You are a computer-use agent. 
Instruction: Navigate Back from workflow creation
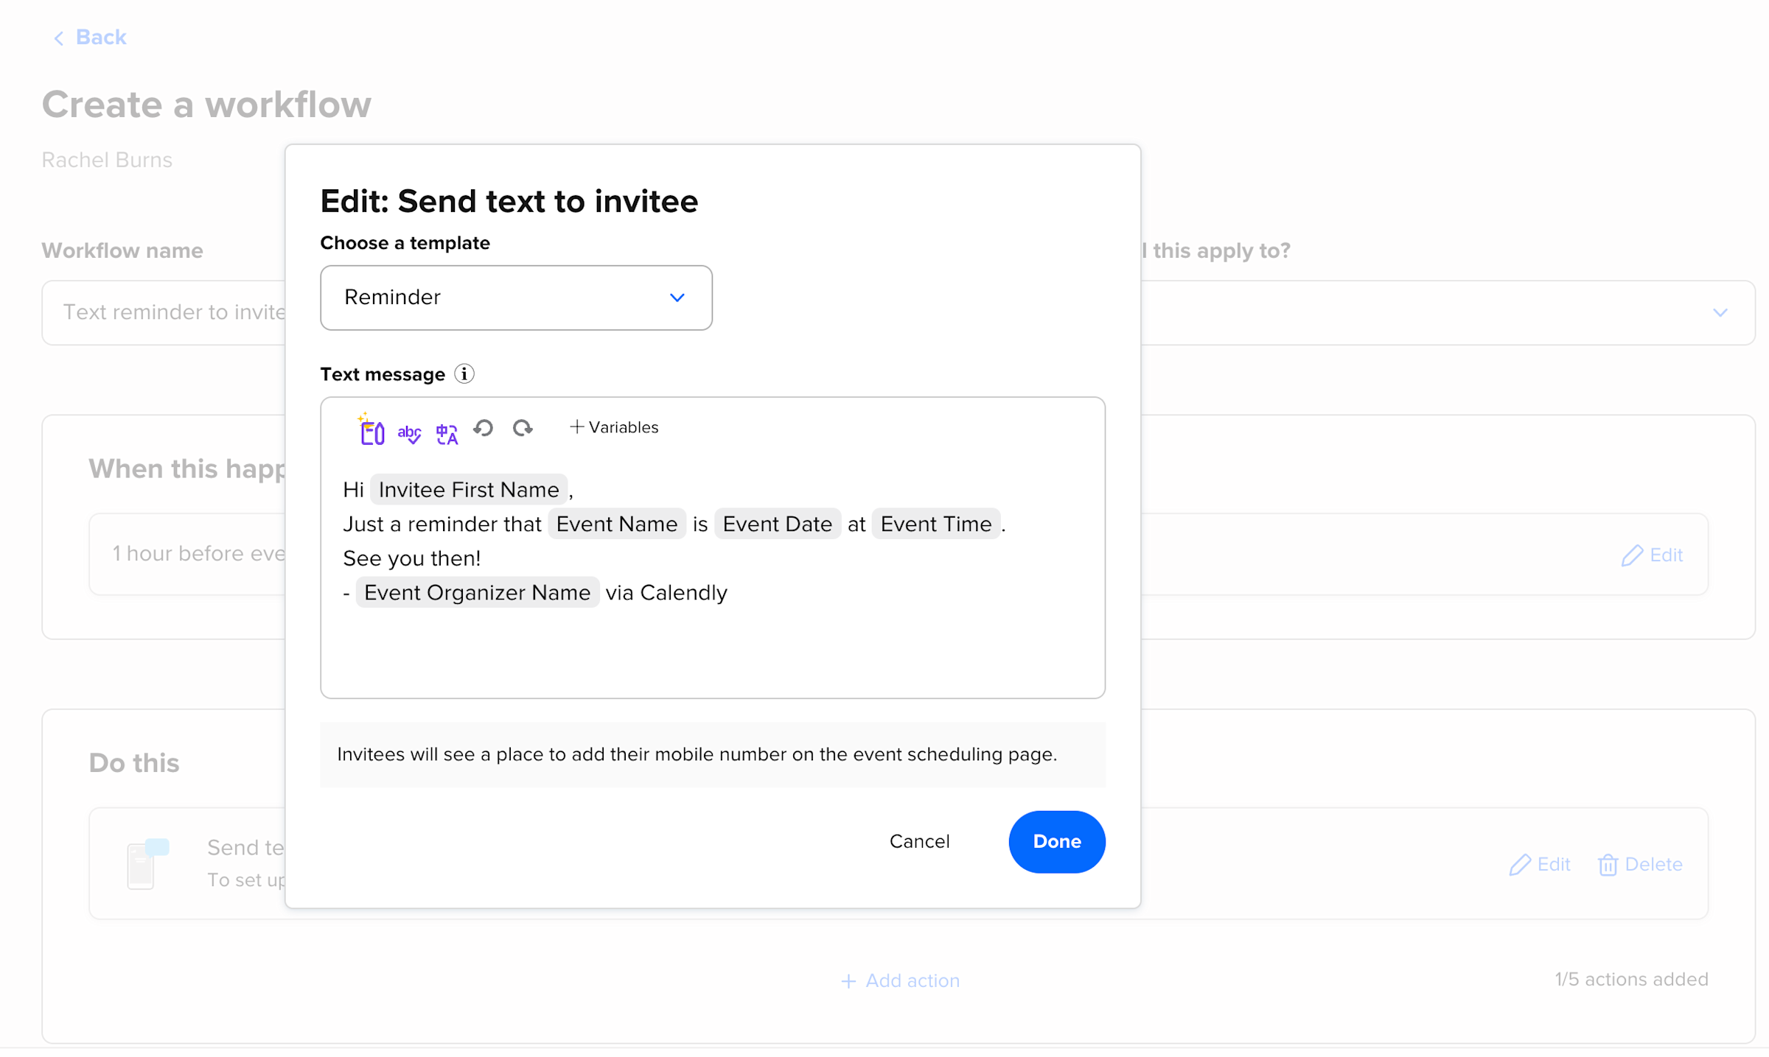[x=88, y=37]
